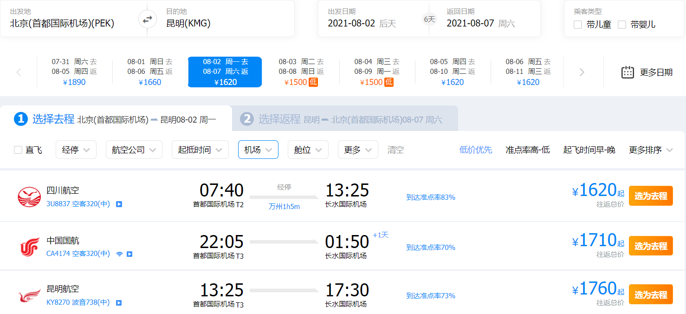The width and height of the screenshot is (686, 314).
Task: Select 08-03 date option ¥1500
Action: [301, 72]
